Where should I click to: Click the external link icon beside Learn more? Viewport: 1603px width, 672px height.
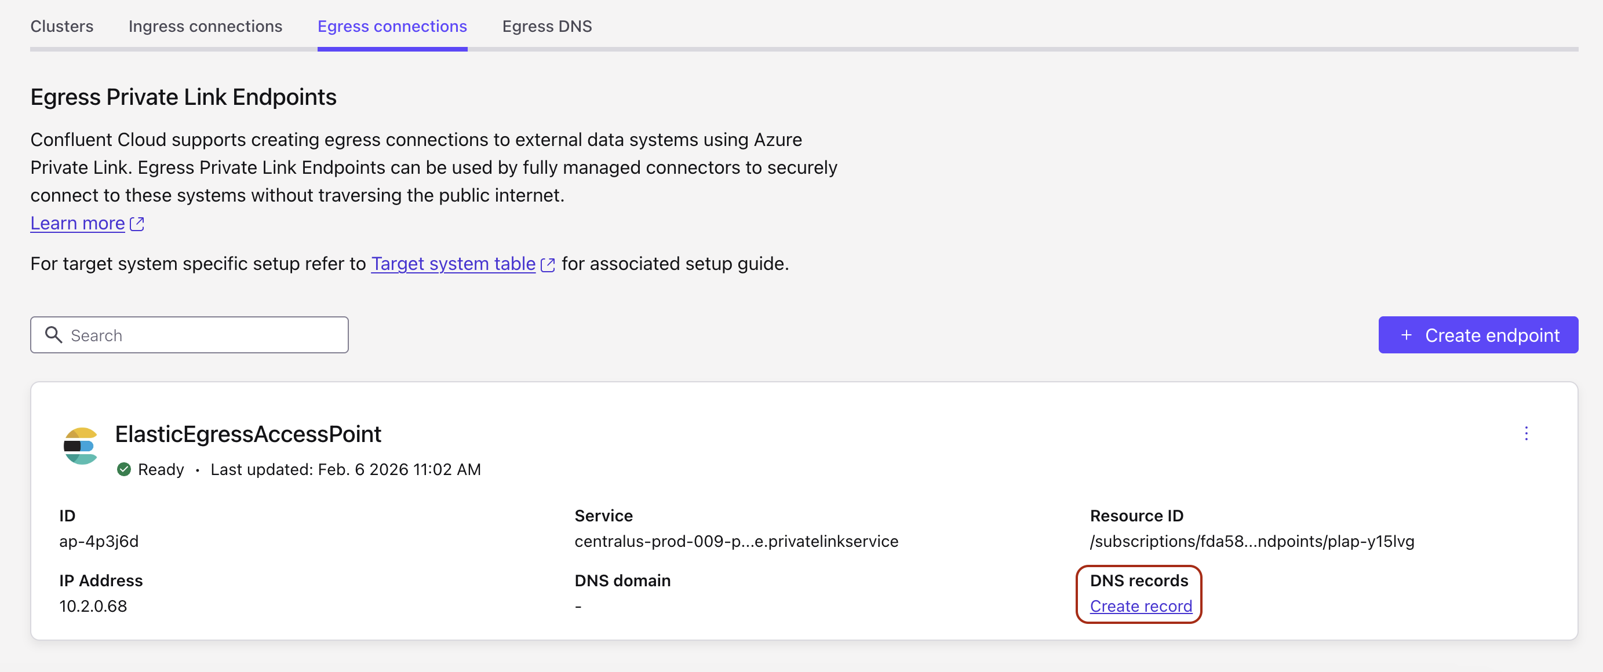click(x=136, y=224)
